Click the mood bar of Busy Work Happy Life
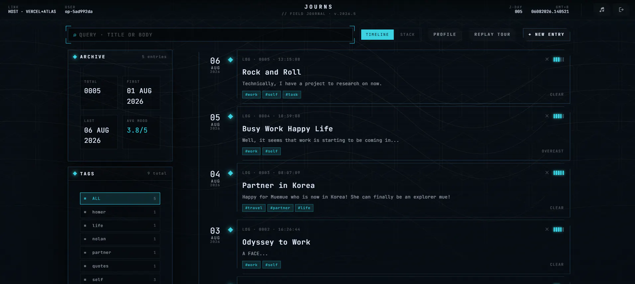Viewport: 635px width, 284px height. point(559,116)
